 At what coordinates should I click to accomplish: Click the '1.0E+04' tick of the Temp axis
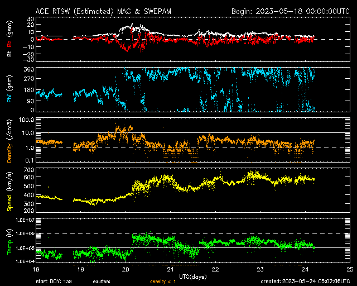pyautogui.click(x=25, y=261)
